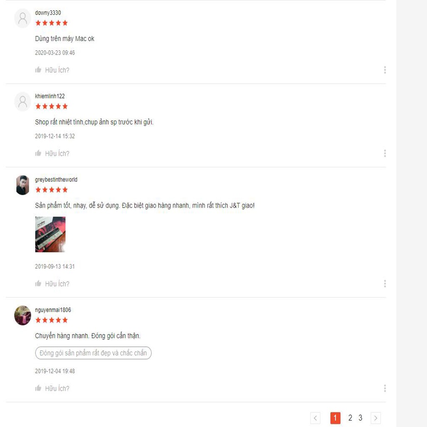
Task: View nguyenmai1806's profile avatar
Action: tap(23, 315)
